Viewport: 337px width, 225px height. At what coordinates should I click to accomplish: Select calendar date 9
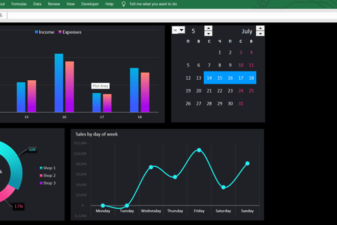click(230, 65)
